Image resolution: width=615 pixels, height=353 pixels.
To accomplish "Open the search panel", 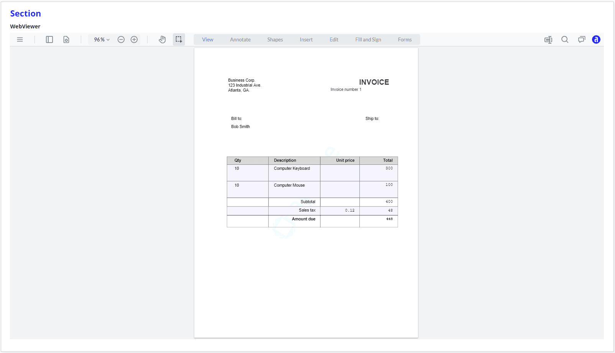I will tap(565, 39).
